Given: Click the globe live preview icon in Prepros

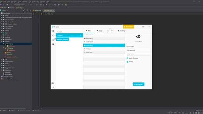Looking at the screenshot, I should pos(53,35).
